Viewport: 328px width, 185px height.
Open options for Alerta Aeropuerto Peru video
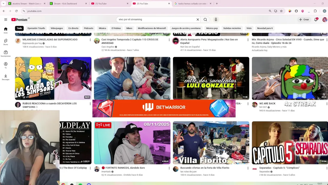(x=248, y=40)
